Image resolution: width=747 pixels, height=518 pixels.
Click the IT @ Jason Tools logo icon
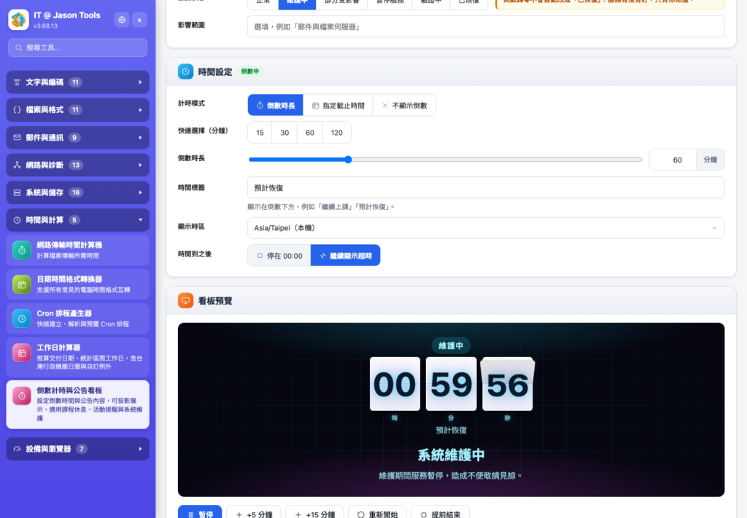pos(18,20)
